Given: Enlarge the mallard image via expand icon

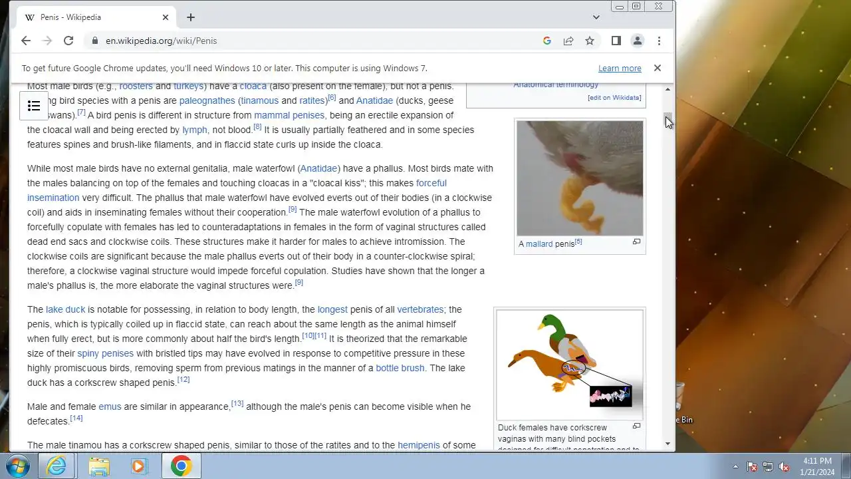Looking at the screenshot, I should 636,242.
